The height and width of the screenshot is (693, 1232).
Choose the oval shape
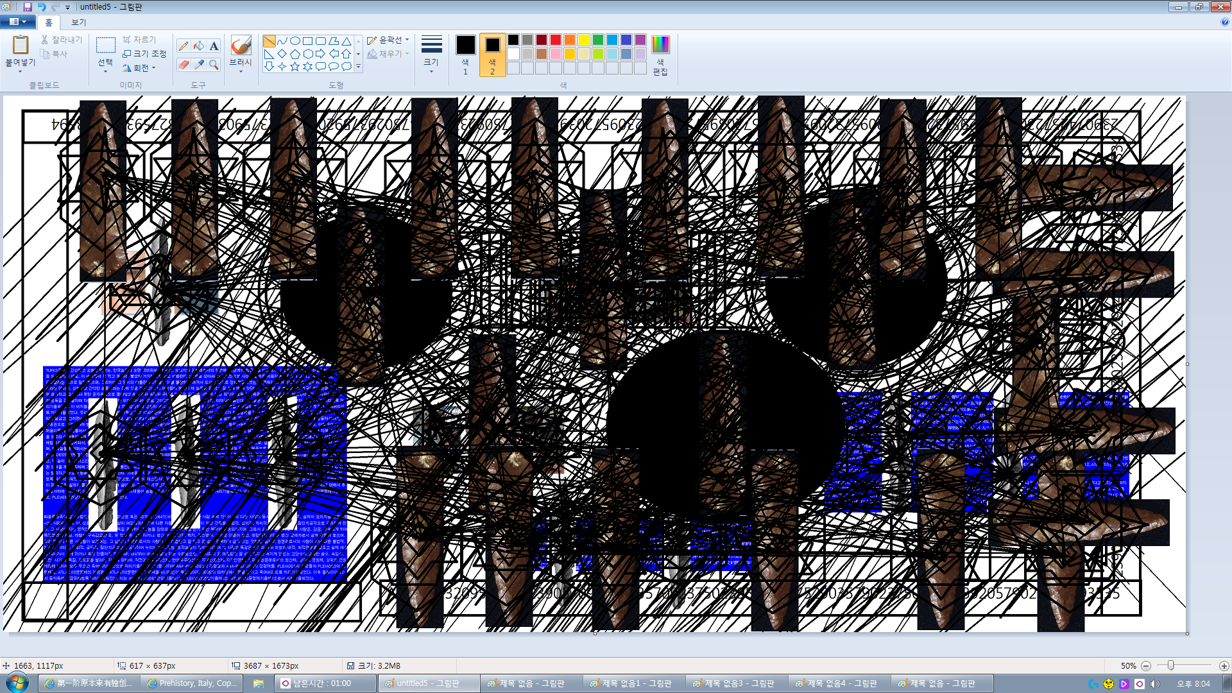pos(295,40)
